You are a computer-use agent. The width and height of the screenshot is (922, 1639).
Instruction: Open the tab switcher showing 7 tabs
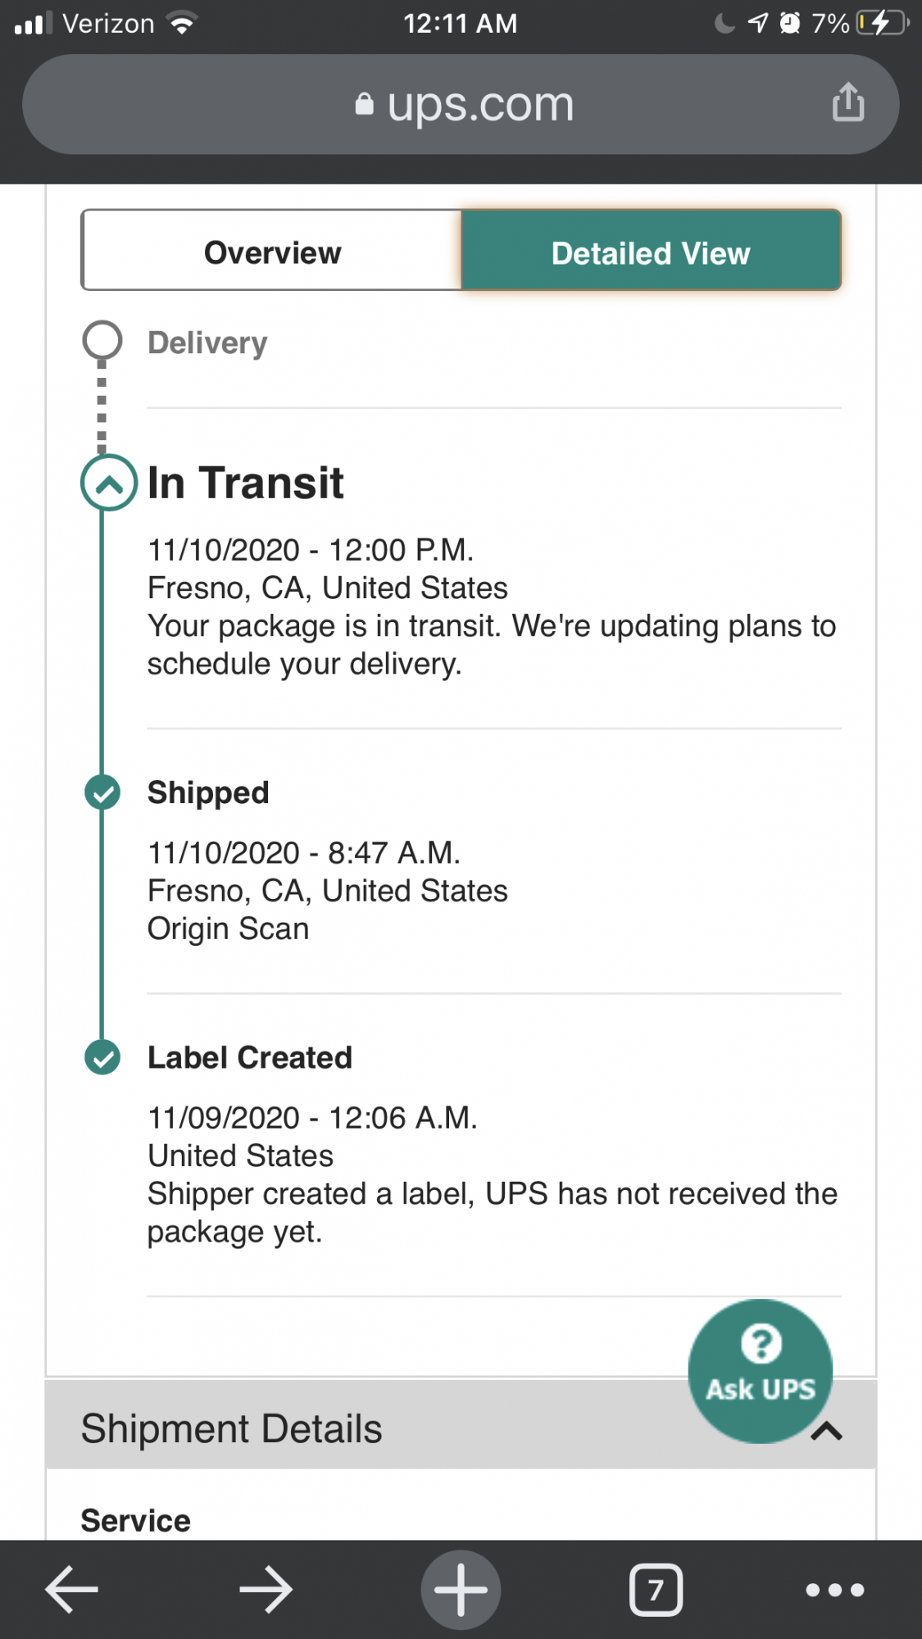tap(656, 1589)
